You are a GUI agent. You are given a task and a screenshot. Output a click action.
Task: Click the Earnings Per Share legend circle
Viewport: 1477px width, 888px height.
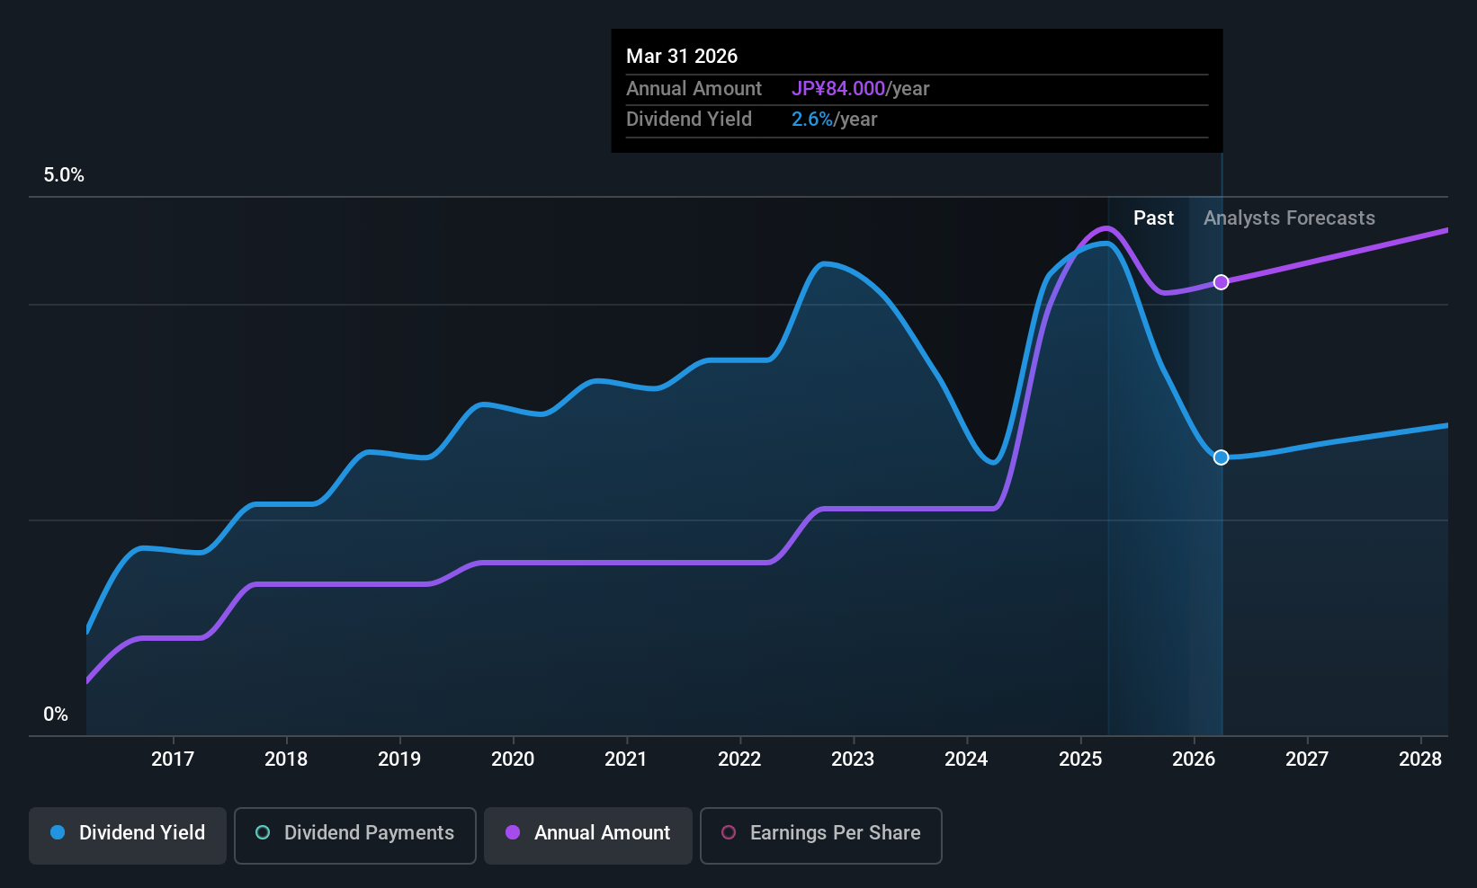tap(729, 833)
